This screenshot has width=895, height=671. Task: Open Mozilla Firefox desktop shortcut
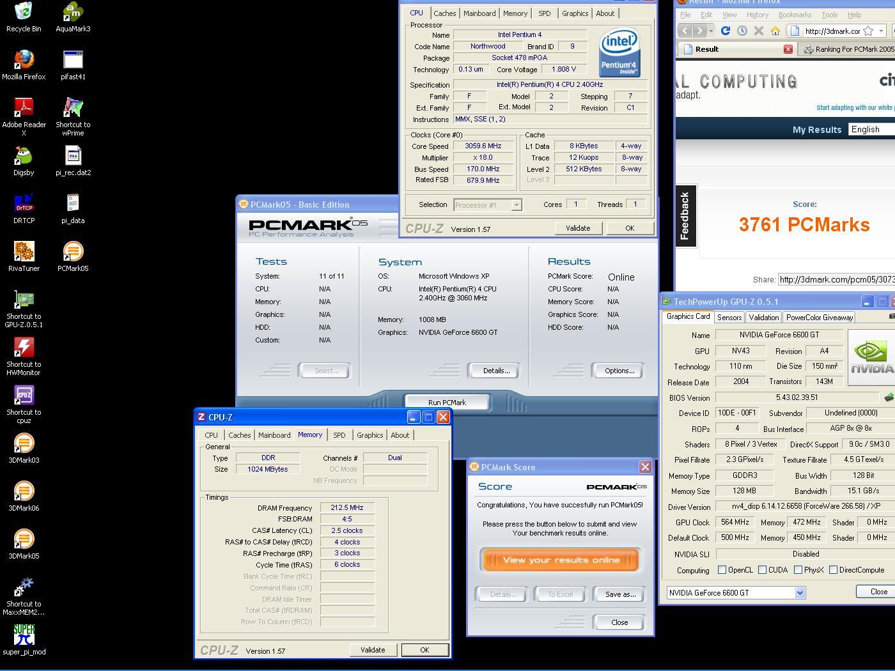click(x=24, y=65)
